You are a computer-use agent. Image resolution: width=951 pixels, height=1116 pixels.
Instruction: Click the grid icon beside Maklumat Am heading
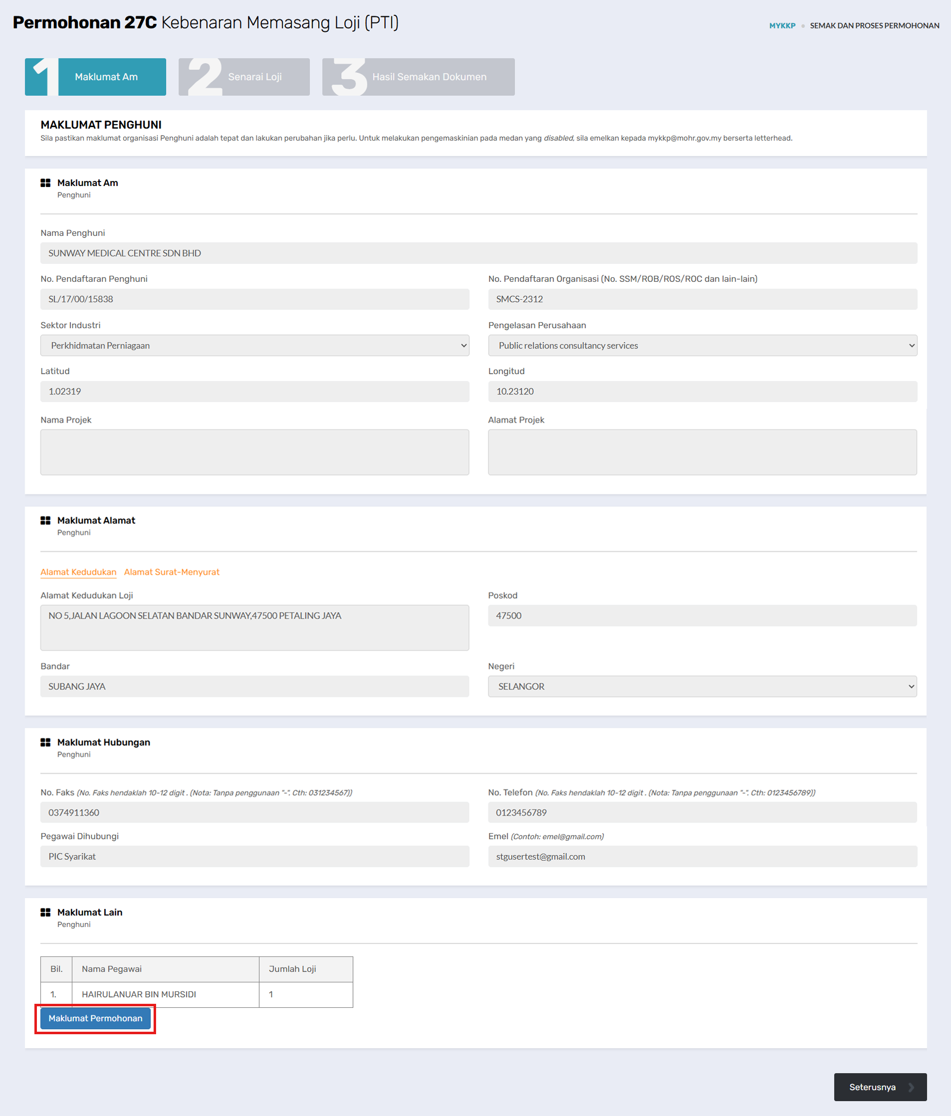click(45, 183)
